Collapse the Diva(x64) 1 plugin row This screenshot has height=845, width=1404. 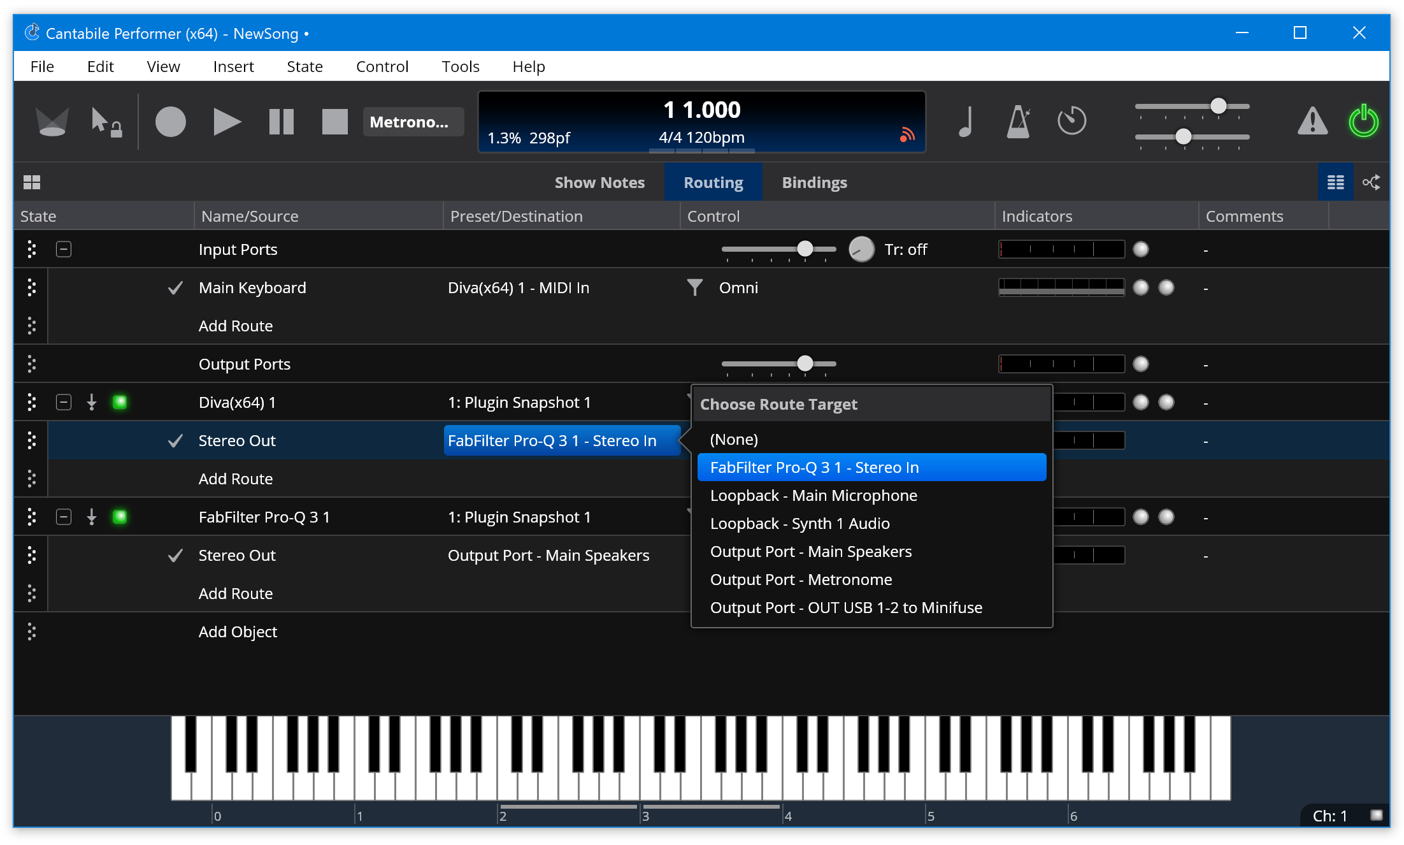pos(64,402)
